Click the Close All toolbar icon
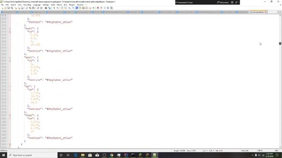Image resolution: width=282 pixels, height=158 pixels. click(19, 8)
